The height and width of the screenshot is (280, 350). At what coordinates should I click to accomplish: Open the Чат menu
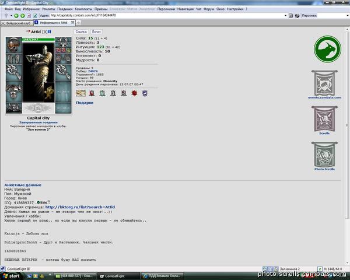click(199, 9)
